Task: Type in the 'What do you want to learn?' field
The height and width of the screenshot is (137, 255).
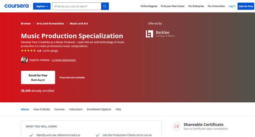Action: pyautogui.click(x=76, y=6)
